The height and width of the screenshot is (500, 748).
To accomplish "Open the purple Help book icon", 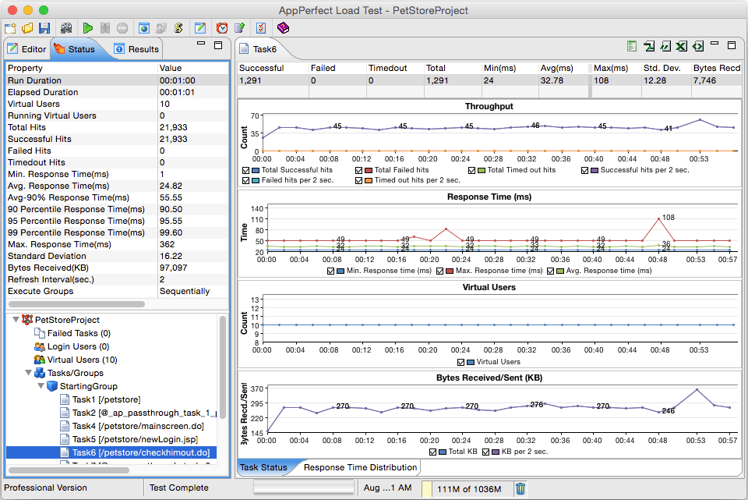I will click(283, 28).
